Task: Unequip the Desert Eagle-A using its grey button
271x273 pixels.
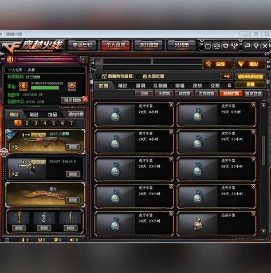Action: tap(73, 175)
